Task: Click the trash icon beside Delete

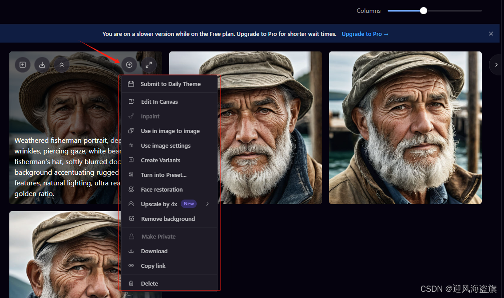Action: coord(131,283)
